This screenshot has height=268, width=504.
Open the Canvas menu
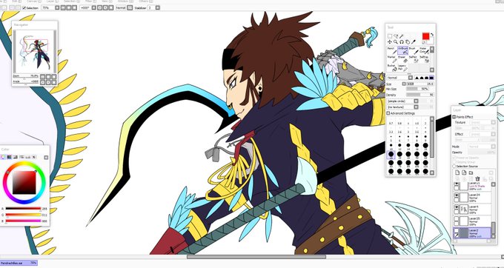click(x=34, y=1)
